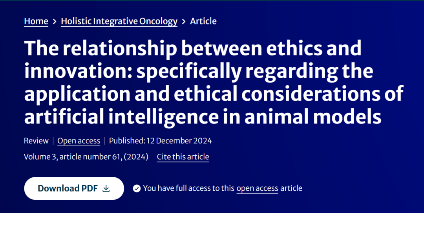Viewport: 424px width, 230px height.
Task: Click Cite this article link
Action: coord(183,157)
